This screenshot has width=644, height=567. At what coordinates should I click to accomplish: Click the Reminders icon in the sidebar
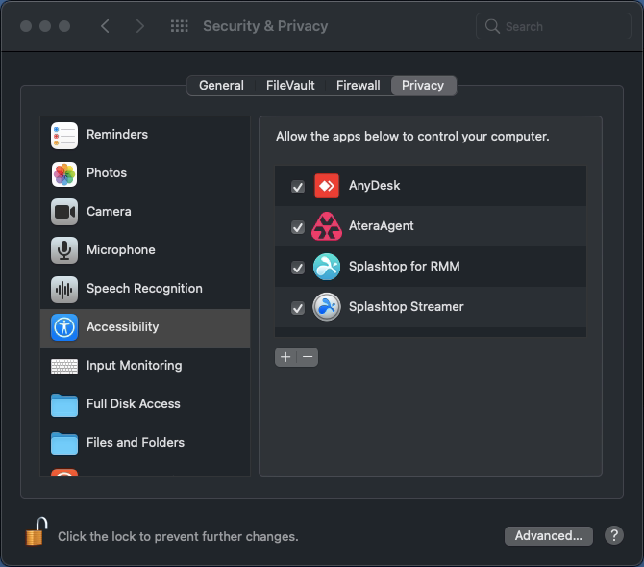64,136
